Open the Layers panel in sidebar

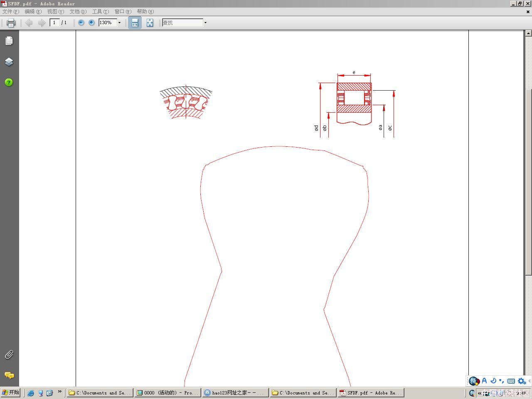pos(9,62)
